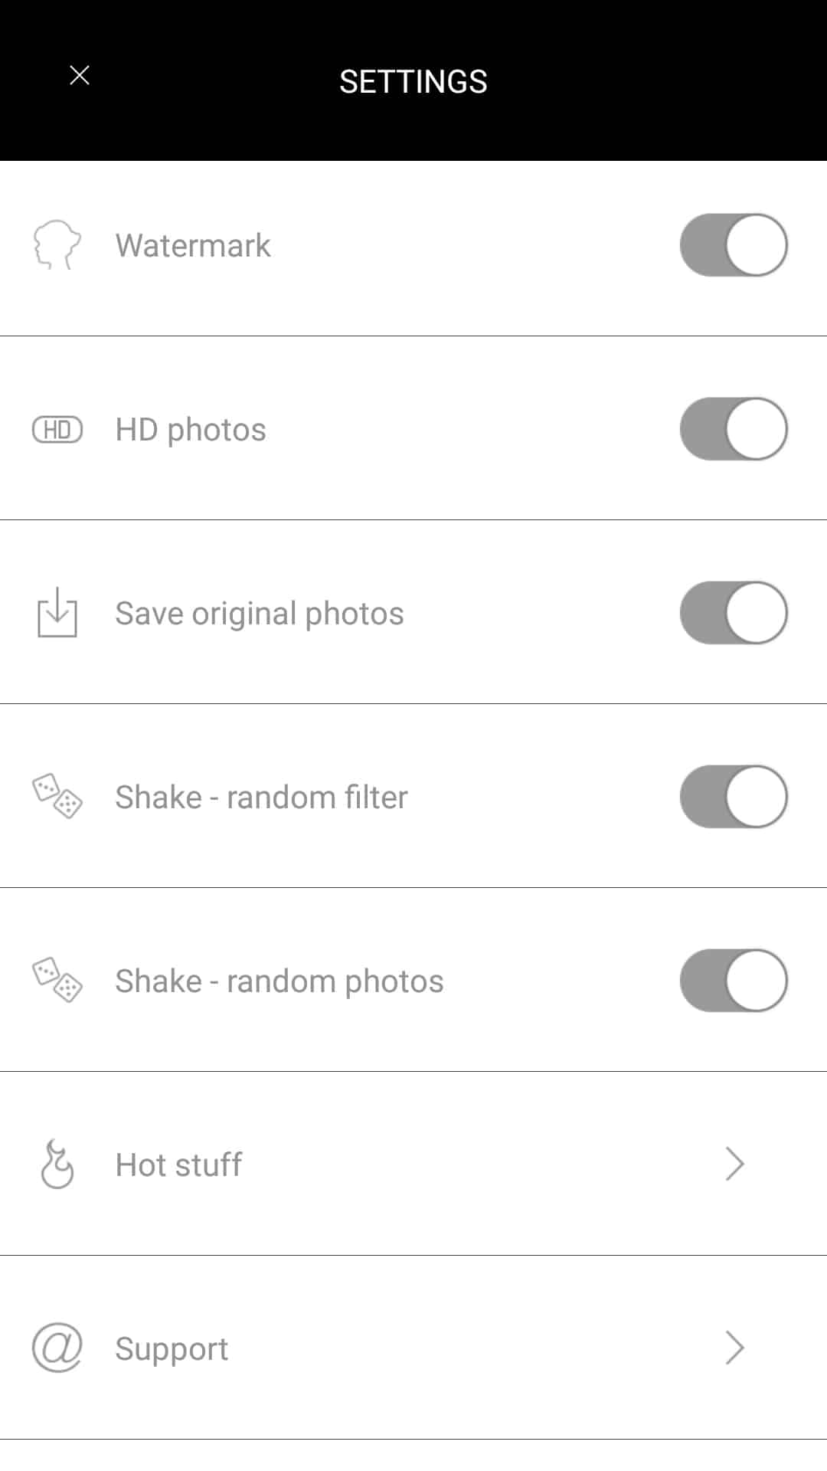Click the Support at-sign icon

tap(57, 1348)
